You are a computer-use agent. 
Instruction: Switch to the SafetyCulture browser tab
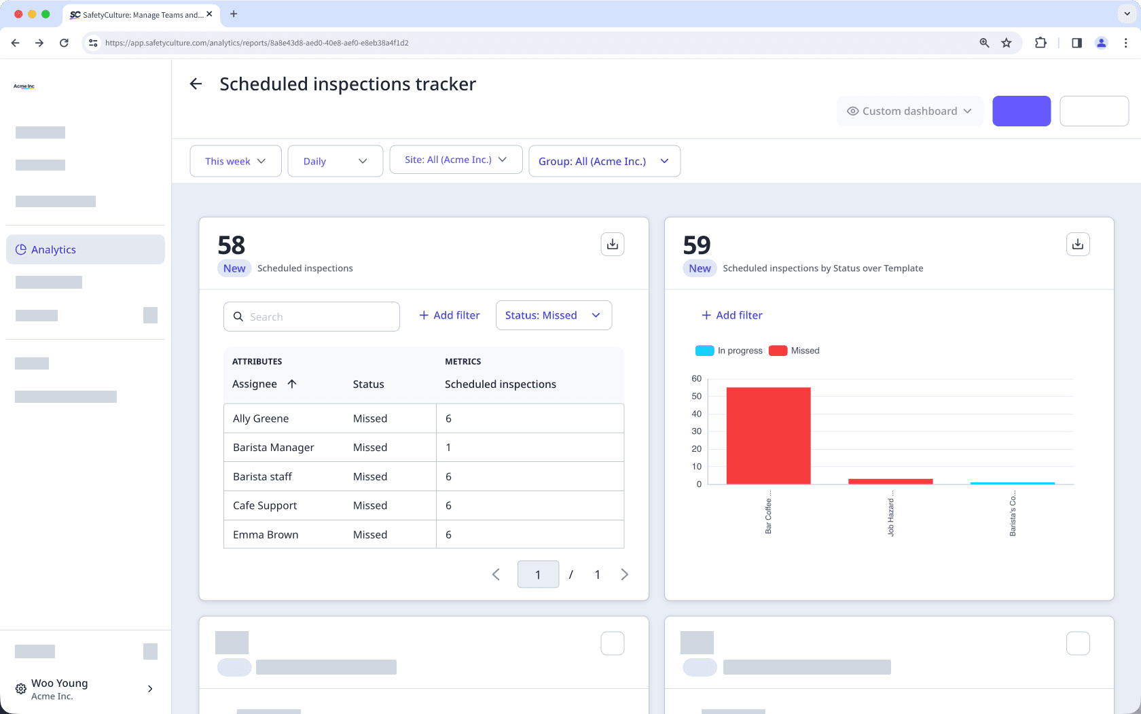(x=136, y=14)
